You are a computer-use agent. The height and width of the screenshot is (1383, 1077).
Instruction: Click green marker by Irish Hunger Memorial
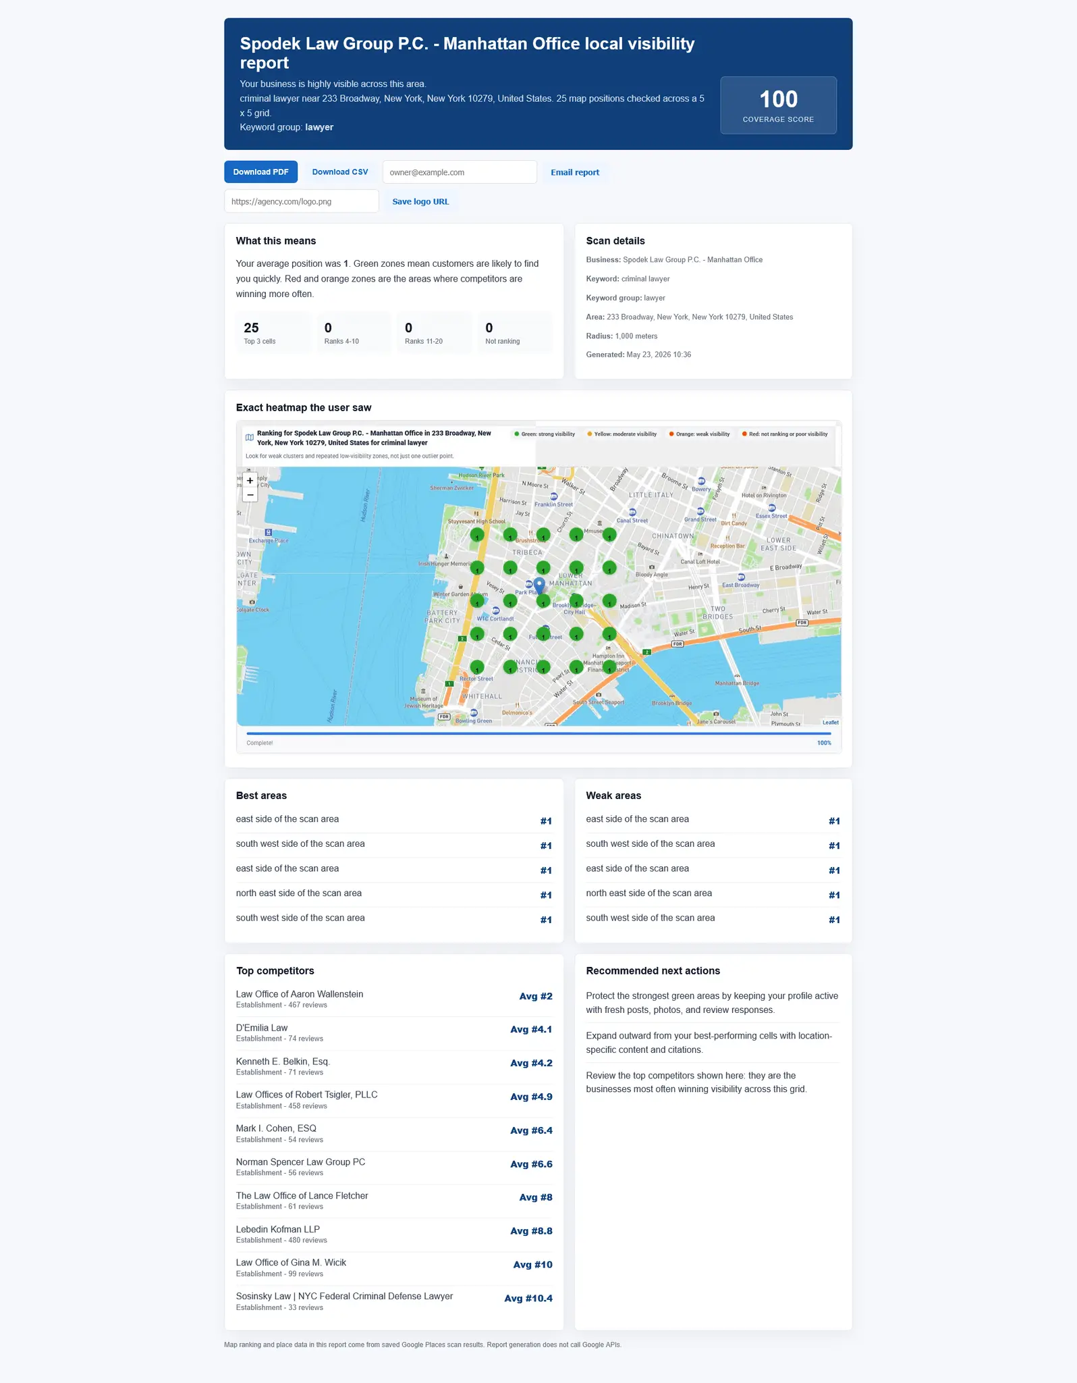click(x=477, y=568)
